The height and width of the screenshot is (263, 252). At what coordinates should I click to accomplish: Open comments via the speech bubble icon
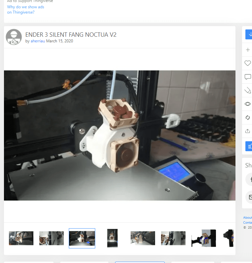[x=248, y=77]
